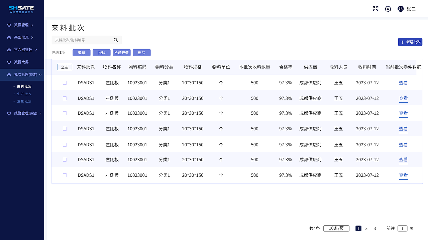
Task: Click the 来料批次/物料编号 search input field
Action: (x=84, y=40)
